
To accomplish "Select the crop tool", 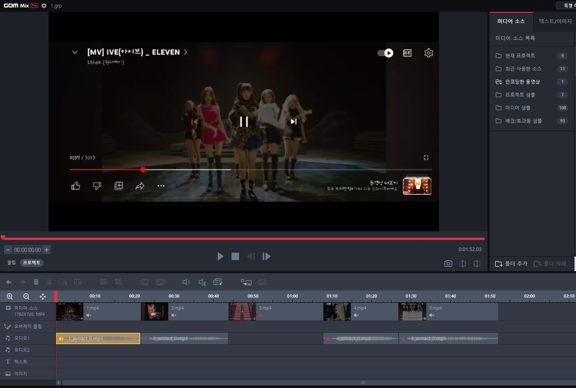I will 118,282.
